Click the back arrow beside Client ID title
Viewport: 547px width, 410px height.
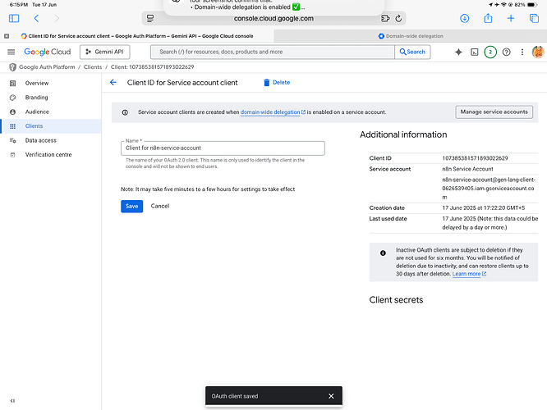pos(113,82)
